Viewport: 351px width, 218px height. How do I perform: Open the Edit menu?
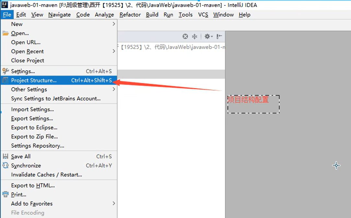(x=21, y=15)
